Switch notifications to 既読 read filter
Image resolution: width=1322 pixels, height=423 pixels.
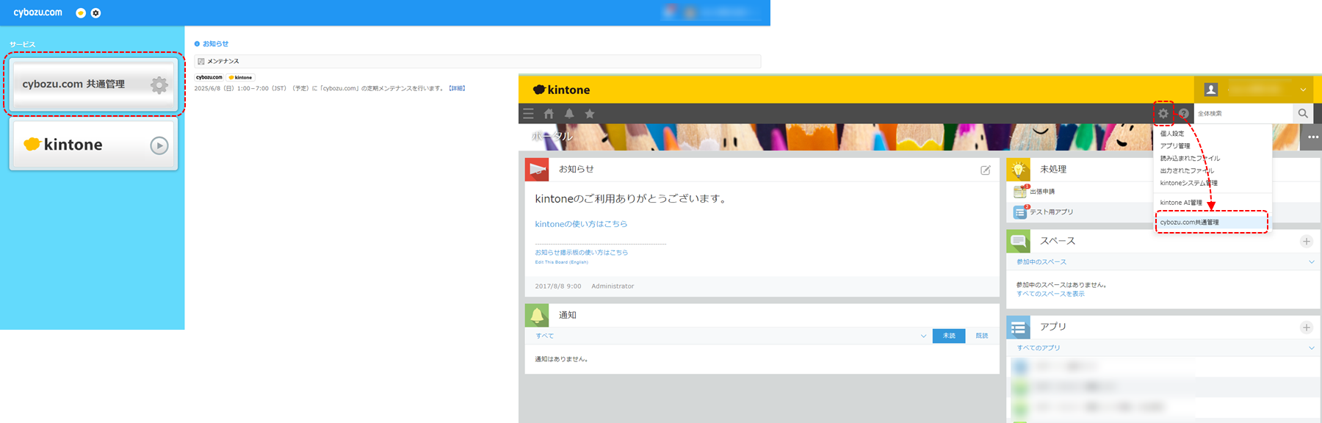pos(982,336)
